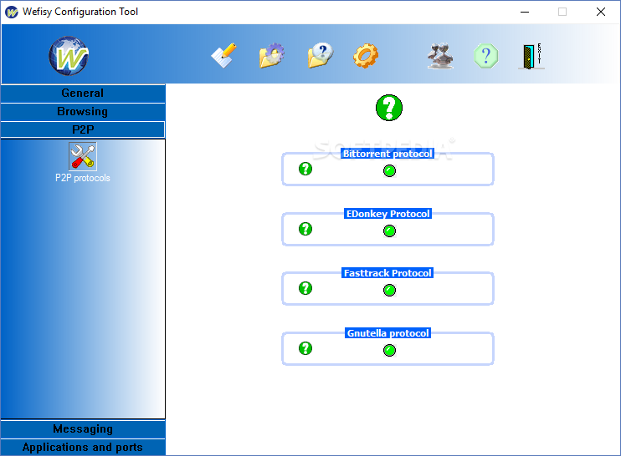The height and width of the screenshot is (456, 621).
Task: Click the Wefisy title bar app icon
Action: (12, 12)
